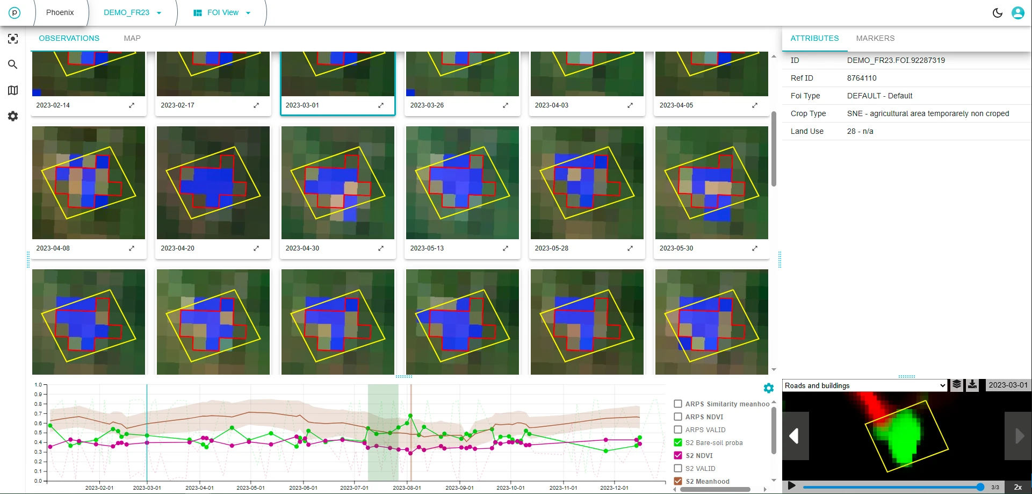Expand the Roads and buildings layer select
Image resolution: width=1032 pixels, height=494 pixels.
point(864,385)
